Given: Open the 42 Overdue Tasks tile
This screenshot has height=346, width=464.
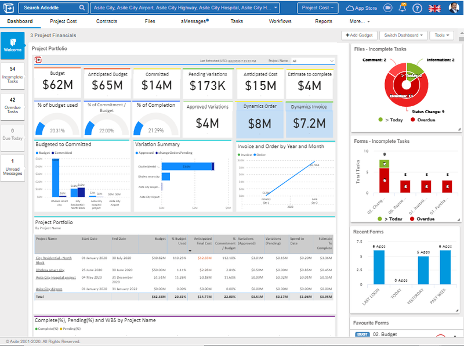Looking at the screenshot, I should (x=12, y=107).
